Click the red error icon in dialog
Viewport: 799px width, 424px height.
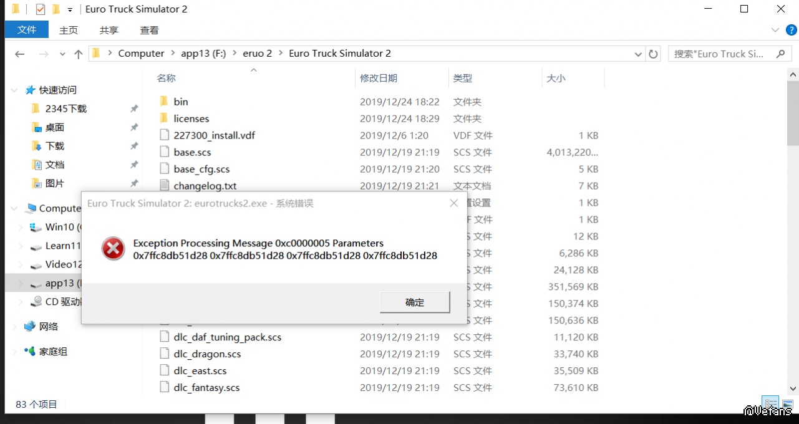pyautogui.click(x=113, y=248)
